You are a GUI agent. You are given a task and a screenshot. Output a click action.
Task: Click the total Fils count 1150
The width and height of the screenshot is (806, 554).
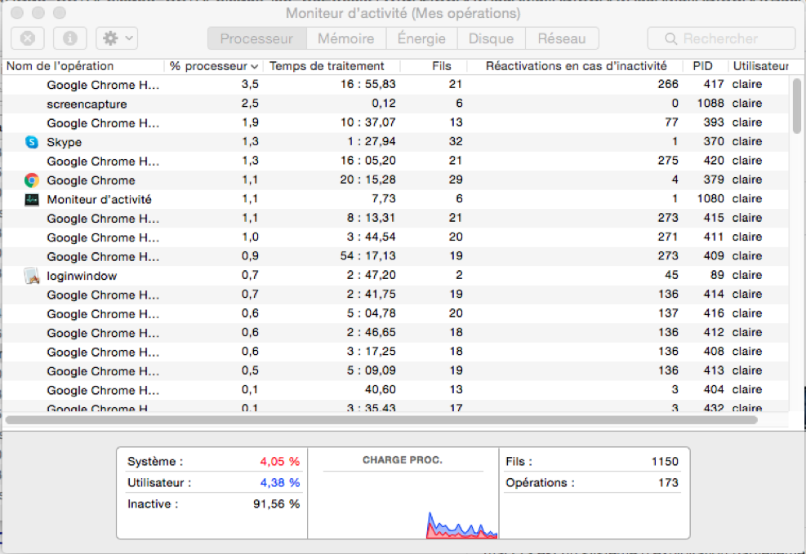(665, 462)
